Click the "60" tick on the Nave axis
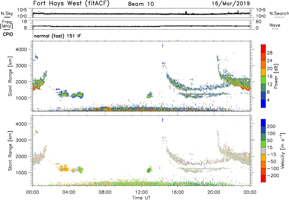The image size is (289, 200). [x=259, y=22]
